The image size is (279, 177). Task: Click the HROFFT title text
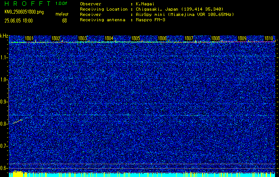pyautogui.click(x=28, y=4)
